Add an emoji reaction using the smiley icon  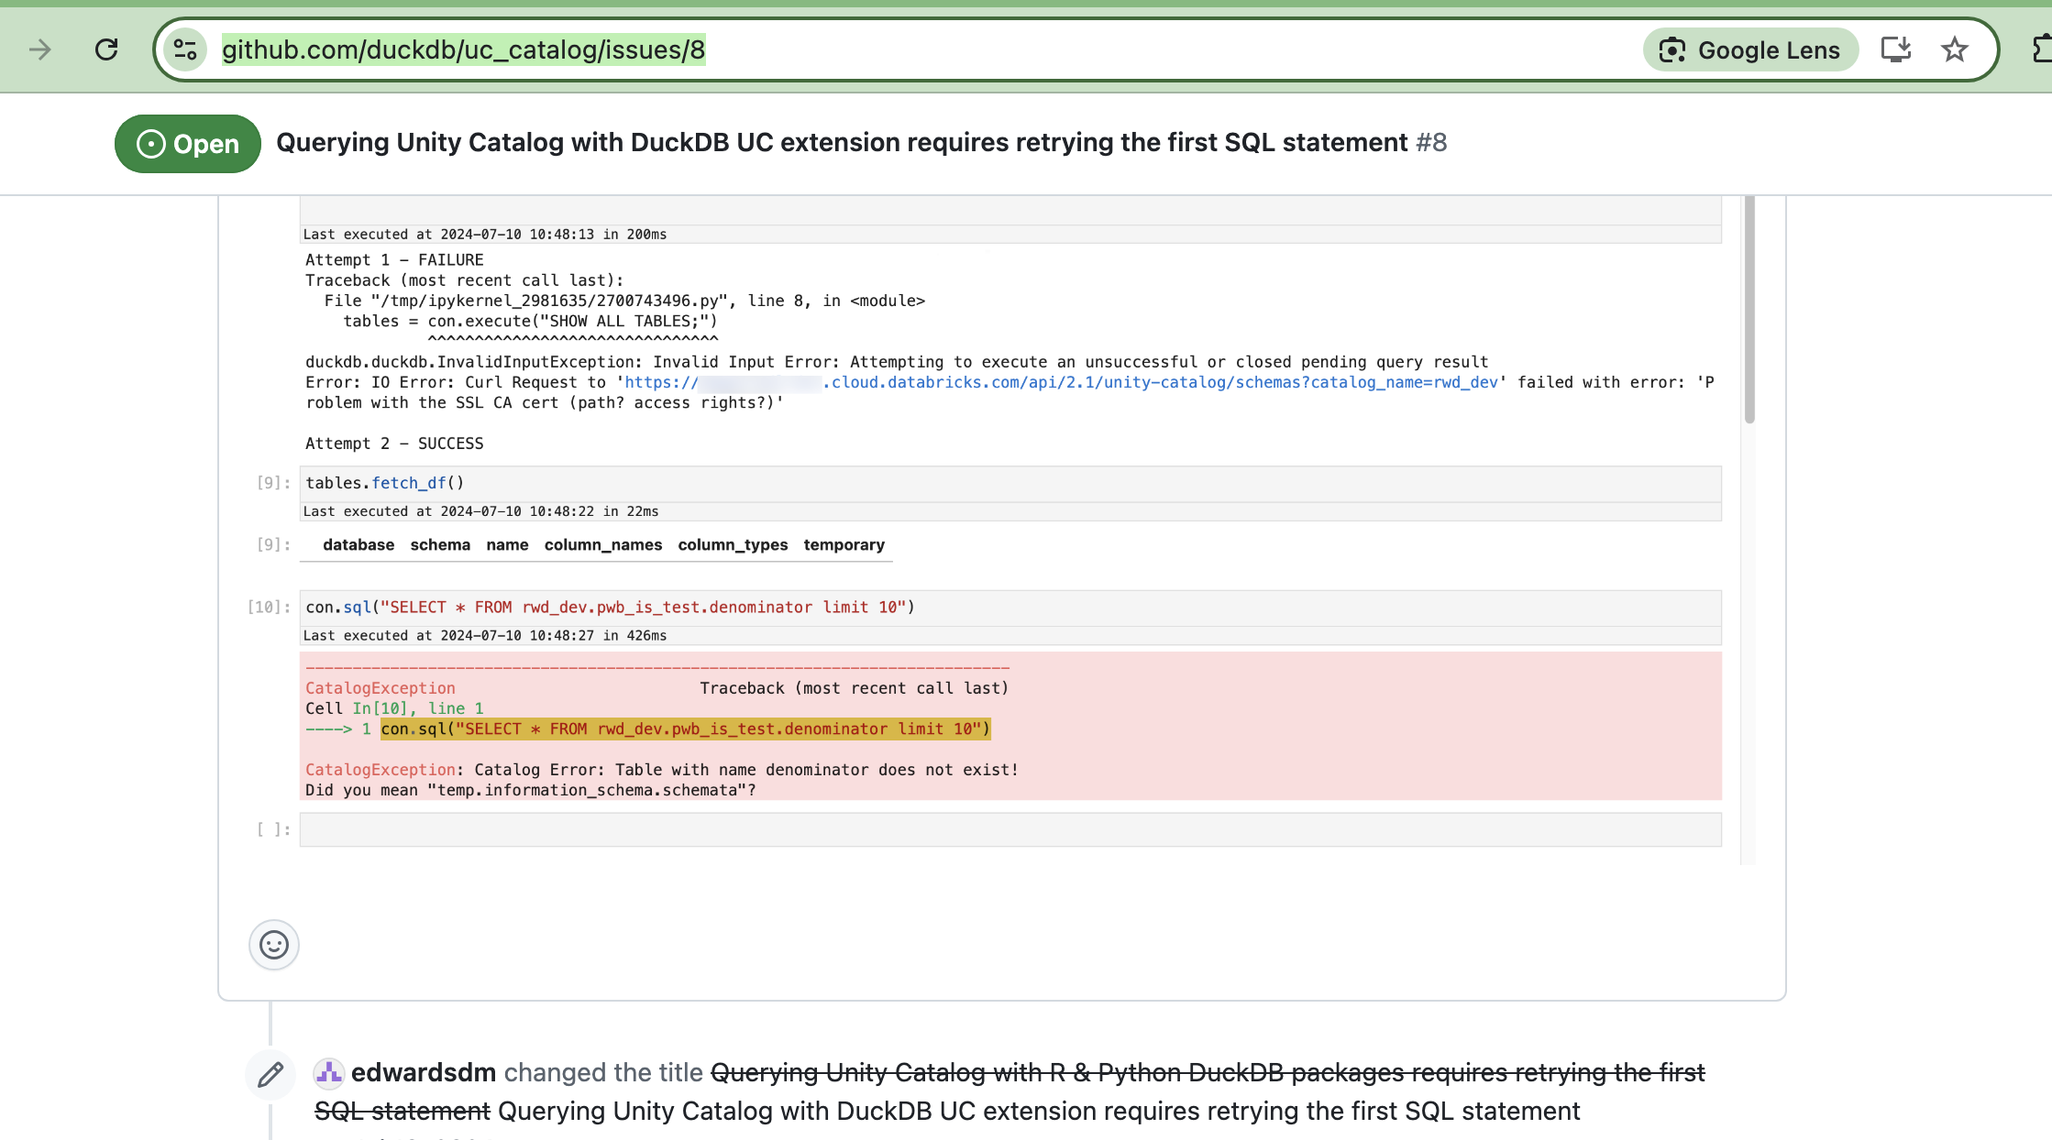tap(273, 945)
